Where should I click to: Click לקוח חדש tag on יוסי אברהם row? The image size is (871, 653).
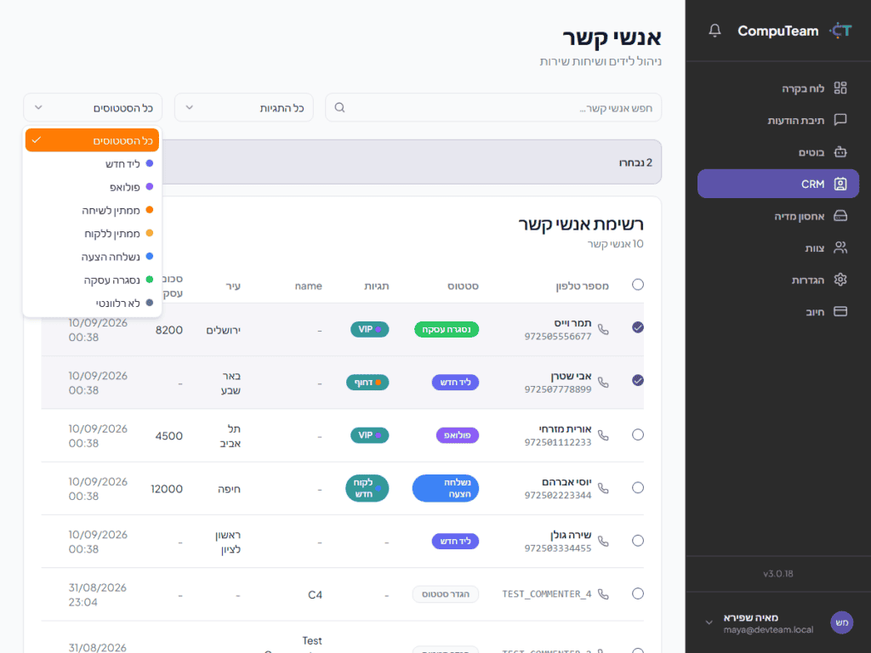pyautogui.click(x=367, y=489)
